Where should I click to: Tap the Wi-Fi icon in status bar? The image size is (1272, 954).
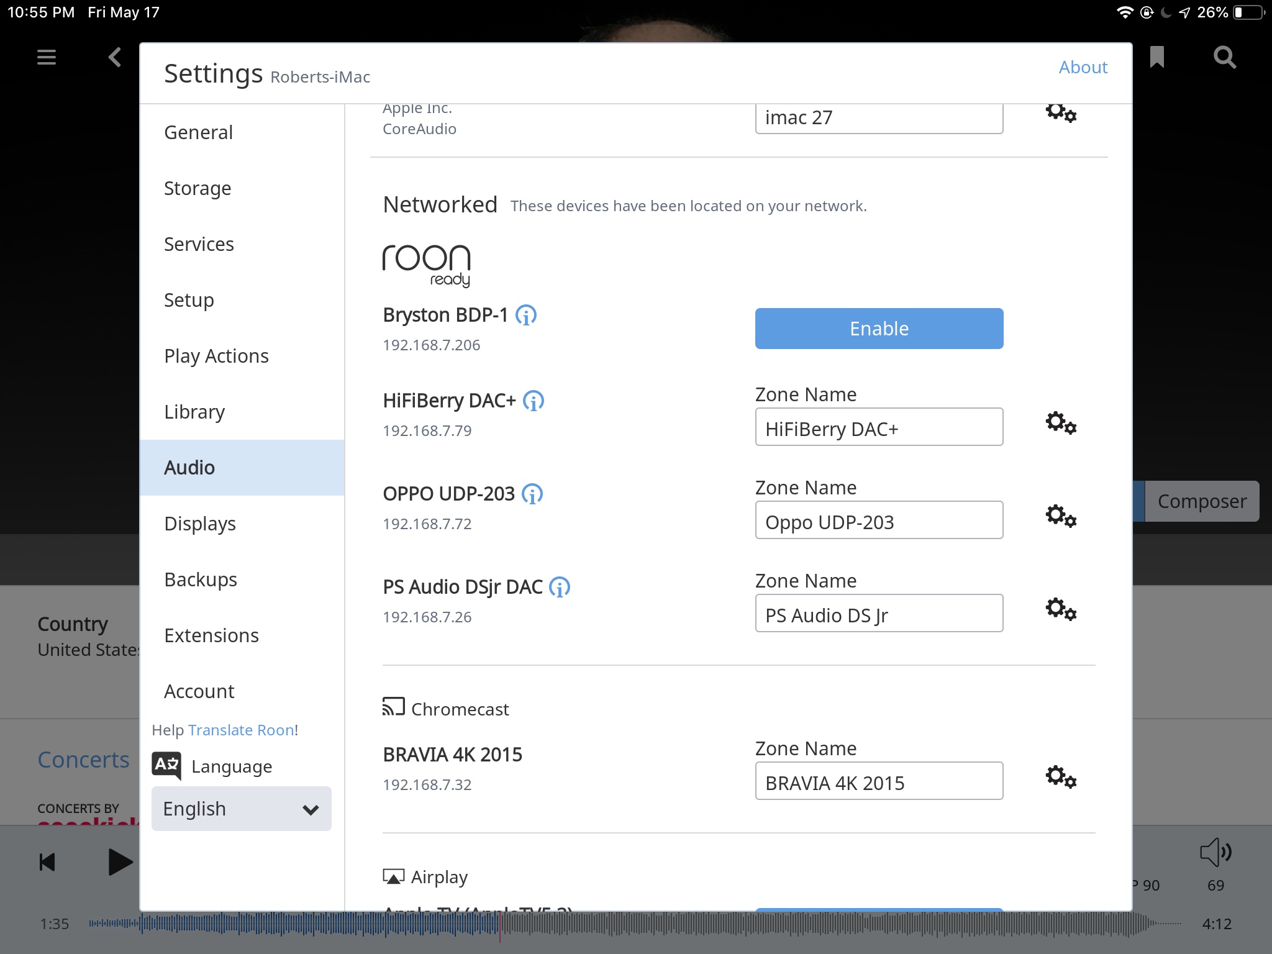[x=1125, y=12]
